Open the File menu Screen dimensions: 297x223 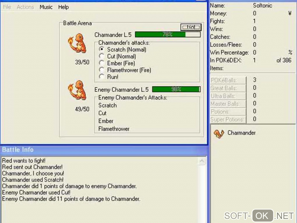[7, 7]
